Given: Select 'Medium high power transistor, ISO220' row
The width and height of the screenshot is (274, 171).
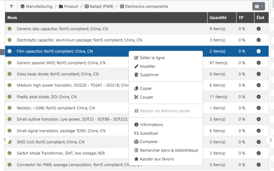Looking at the screenshot, I should point(137,85).
